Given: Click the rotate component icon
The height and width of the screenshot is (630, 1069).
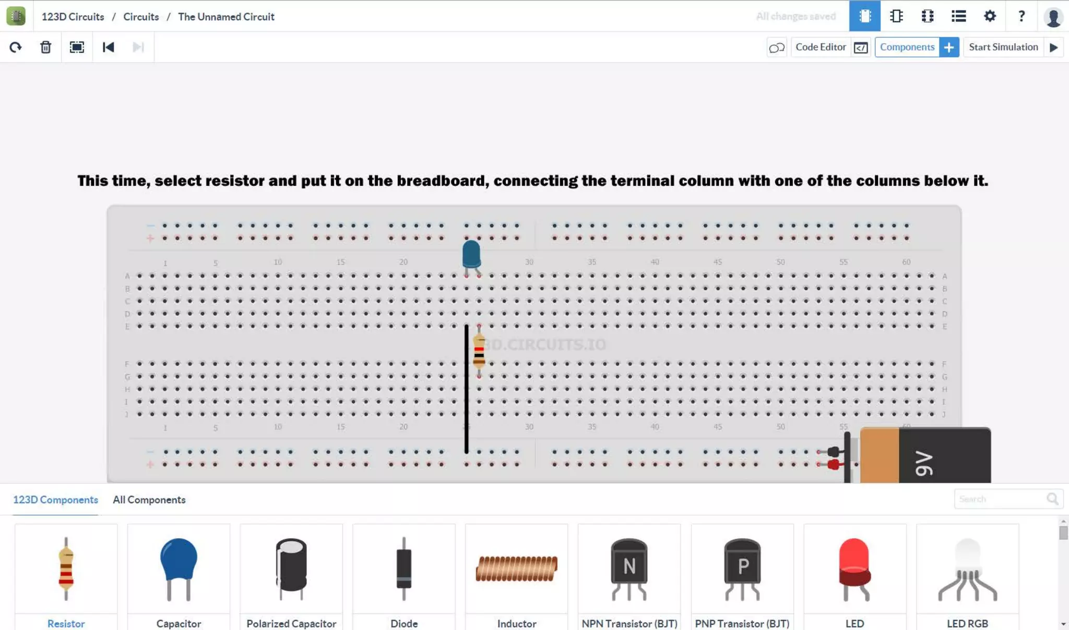Looking at the screenshot, I should pyautogui.click(x=16, y=47).
